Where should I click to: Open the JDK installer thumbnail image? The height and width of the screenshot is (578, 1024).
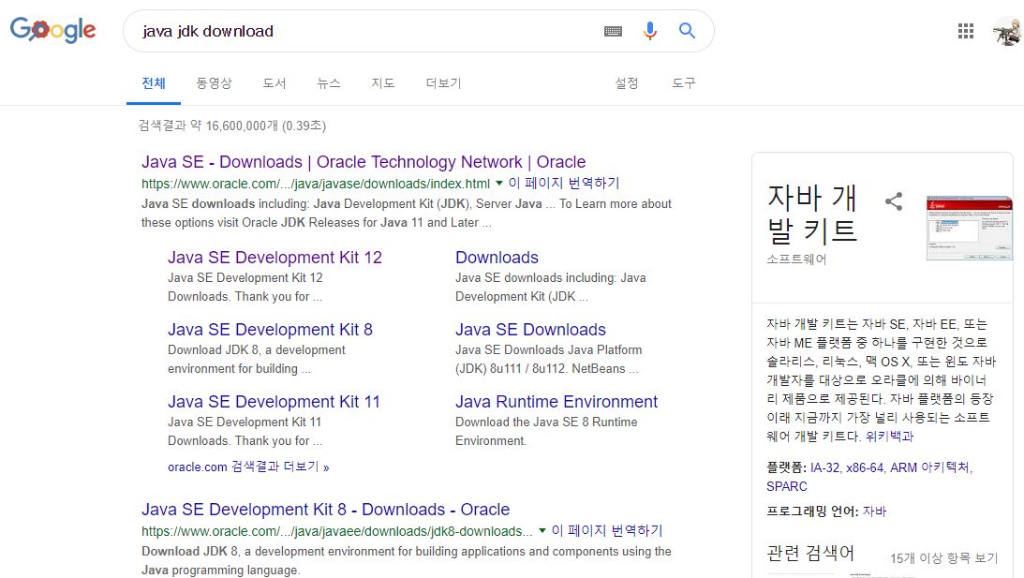pos(969,228)
